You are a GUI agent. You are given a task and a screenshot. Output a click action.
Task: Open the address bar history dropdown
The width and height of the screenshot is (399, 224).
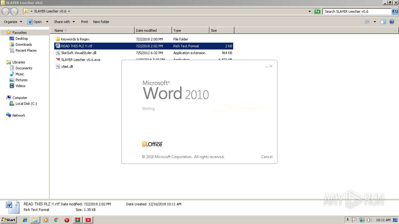pyautogui.click(x=310, y=12)
